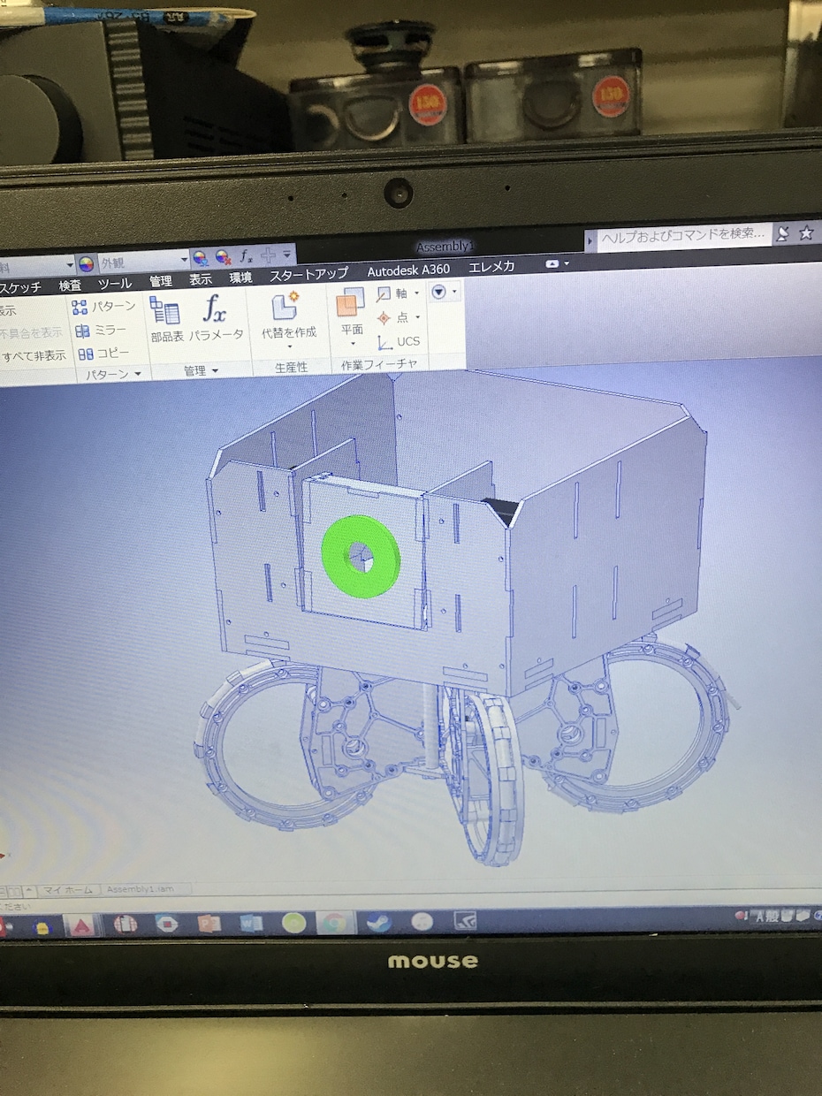This screenshot has height=1096, width=822.
Task: Create a 軸 work axis
Action: (x=392, y=293)
